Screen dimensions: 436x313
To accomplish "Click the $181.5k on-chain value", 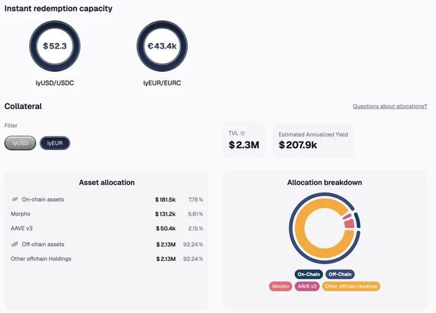I will pos(165,199).
